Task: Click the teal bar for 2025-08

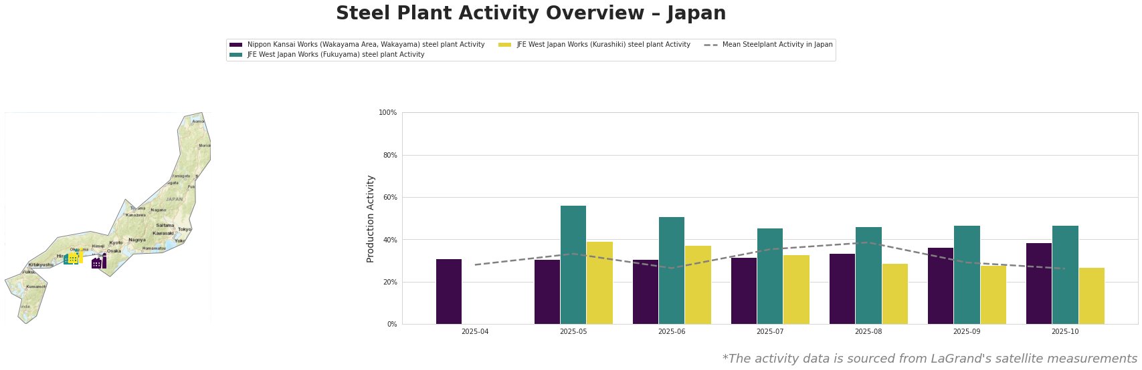Action: coord(868,276)
